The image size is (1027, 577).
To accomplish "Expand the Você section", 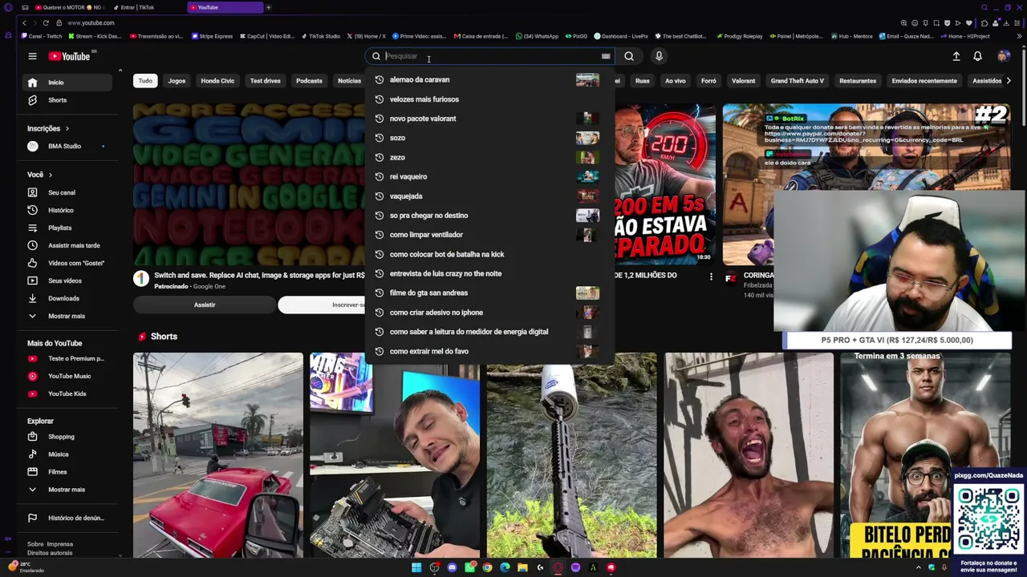I will (39, 175).
